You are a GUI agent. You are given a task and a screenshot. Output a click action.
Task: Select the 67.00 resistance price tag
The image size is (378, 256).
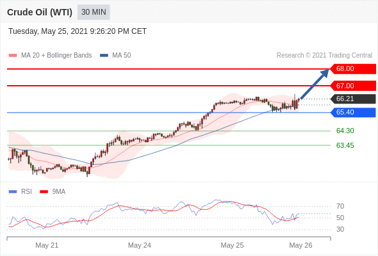click(x=353, y=86)
